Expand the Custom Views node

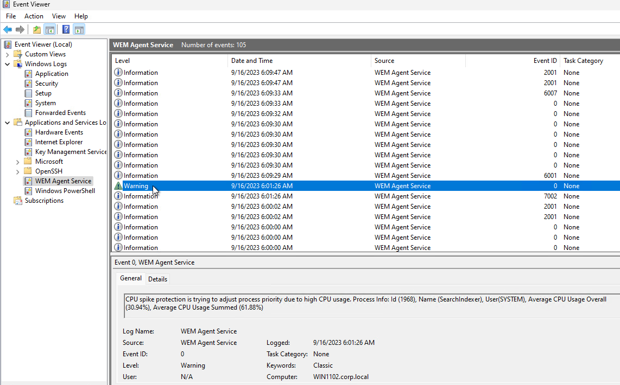click(x=7, y=54)
